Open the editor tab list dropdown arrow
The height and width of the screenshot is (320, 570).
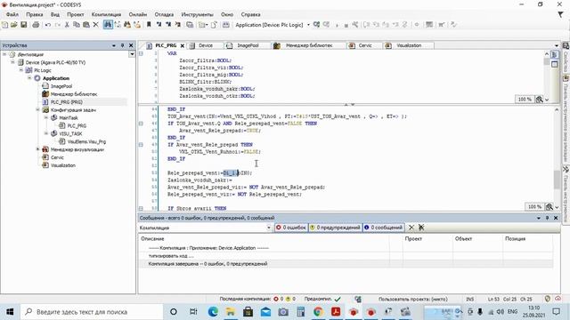[x=557, y=45]
